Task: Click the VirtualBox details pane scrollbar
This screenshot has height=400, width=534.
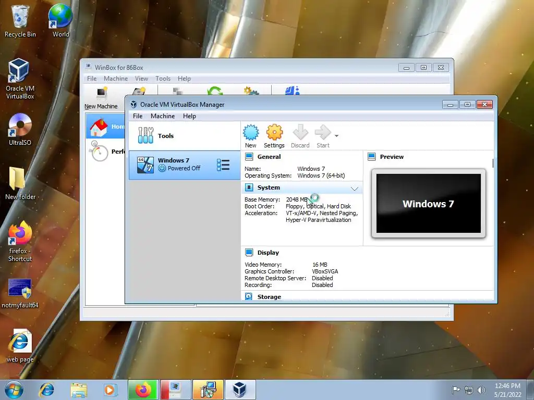Action: [x=493, y=163]
